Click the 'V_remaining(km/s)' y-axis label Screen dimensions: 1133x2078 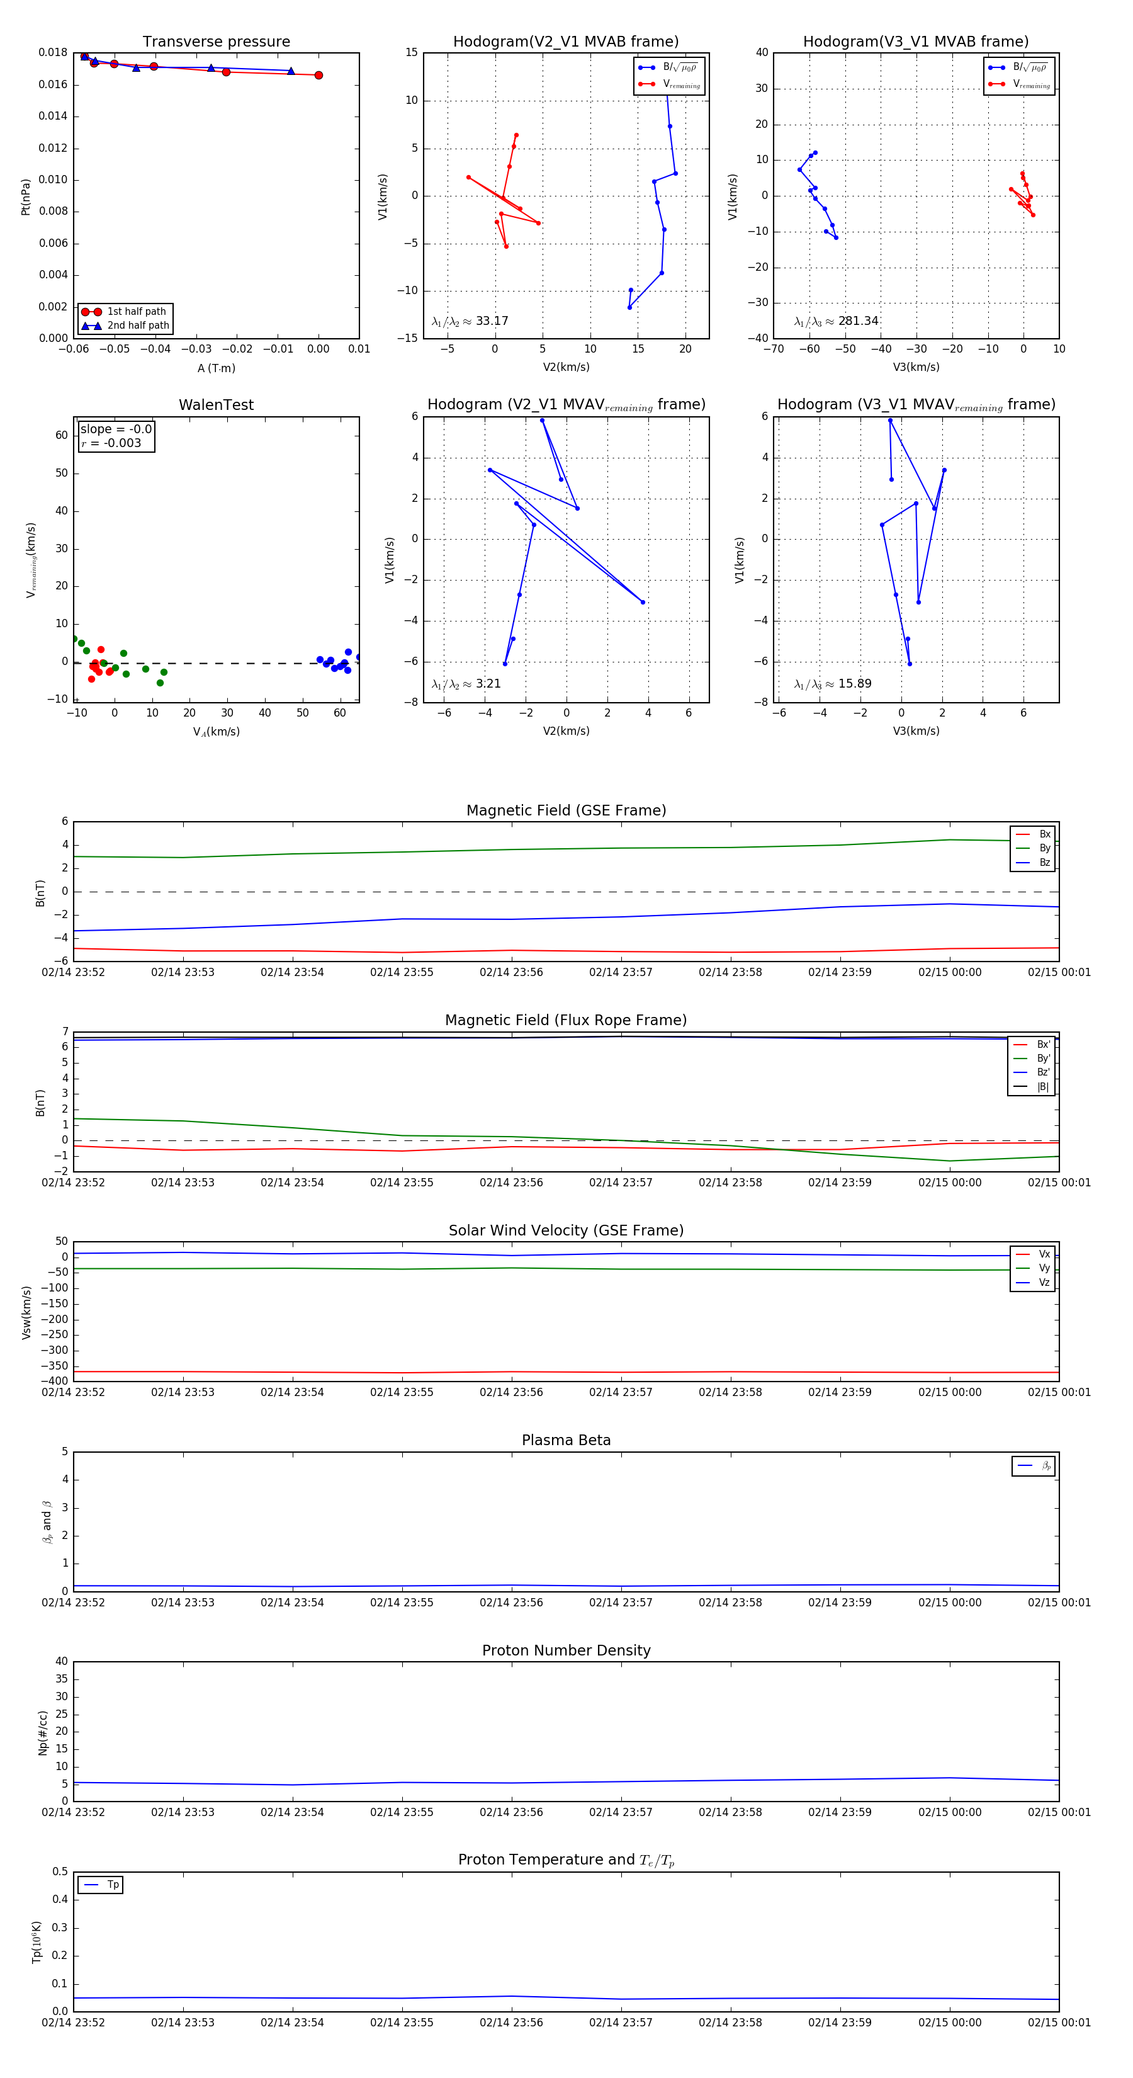click(x=31, y=560)
